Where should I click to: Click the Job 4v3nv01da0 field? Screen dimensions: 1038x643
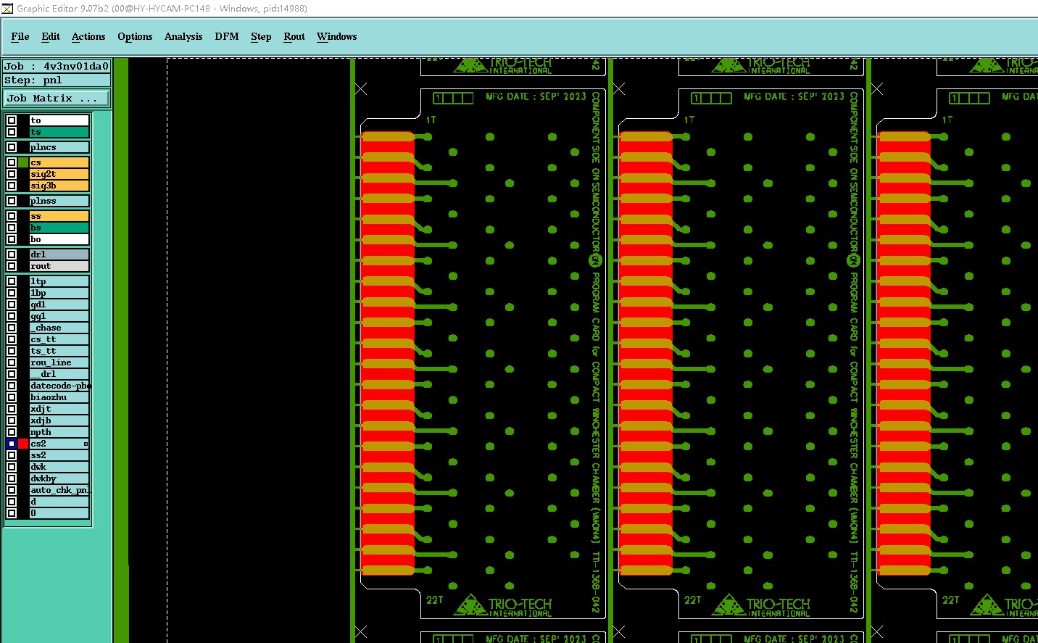point(57,66)
